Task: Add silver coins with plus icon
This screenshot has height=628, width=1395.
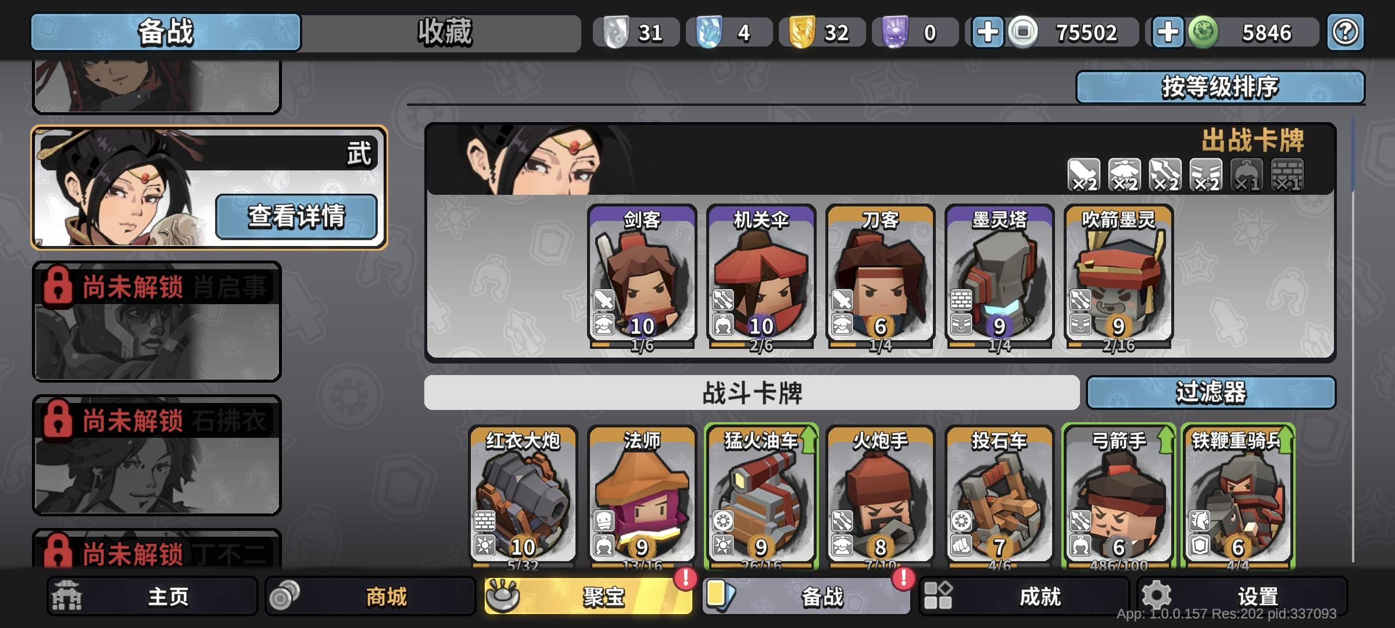Action: (988, 32)
